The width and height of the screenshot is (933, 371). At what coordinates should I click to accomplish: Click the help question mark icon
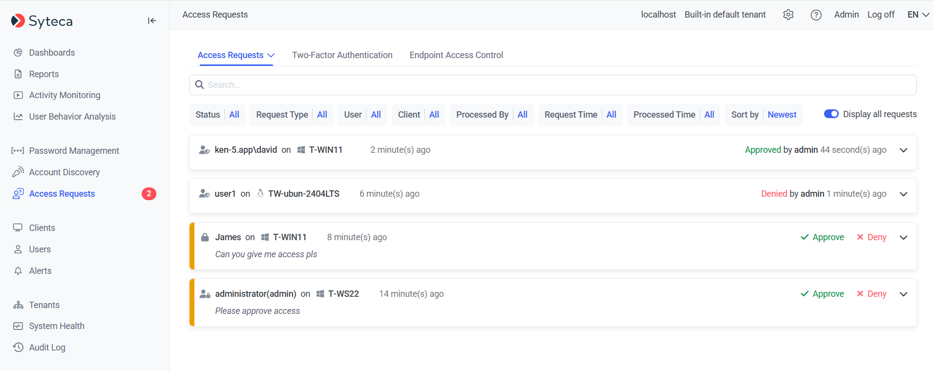[816, 15]
